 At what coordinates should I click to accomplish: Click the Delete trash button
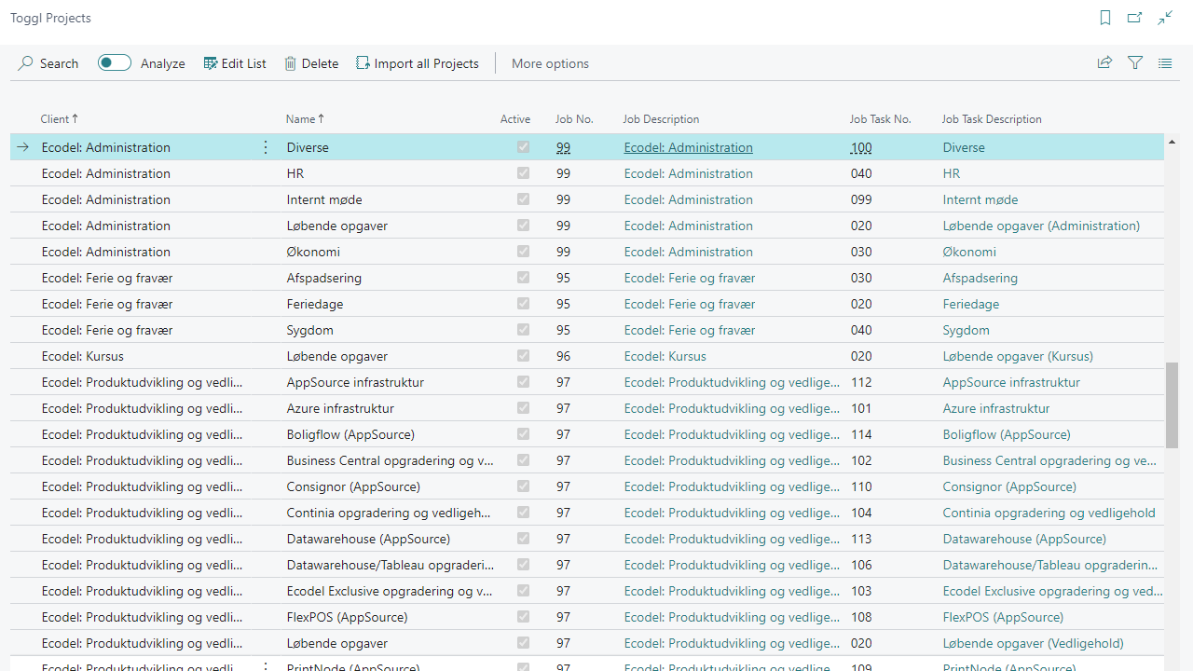[311, 63]
